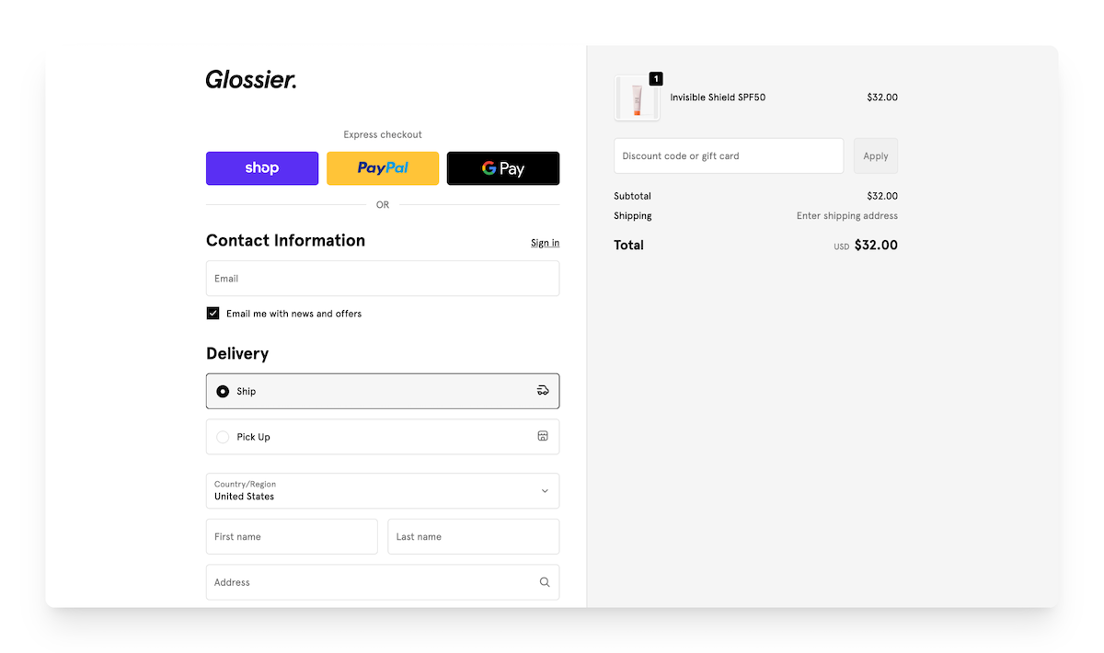Click the search magnifier in the Address field

point(544,582)
